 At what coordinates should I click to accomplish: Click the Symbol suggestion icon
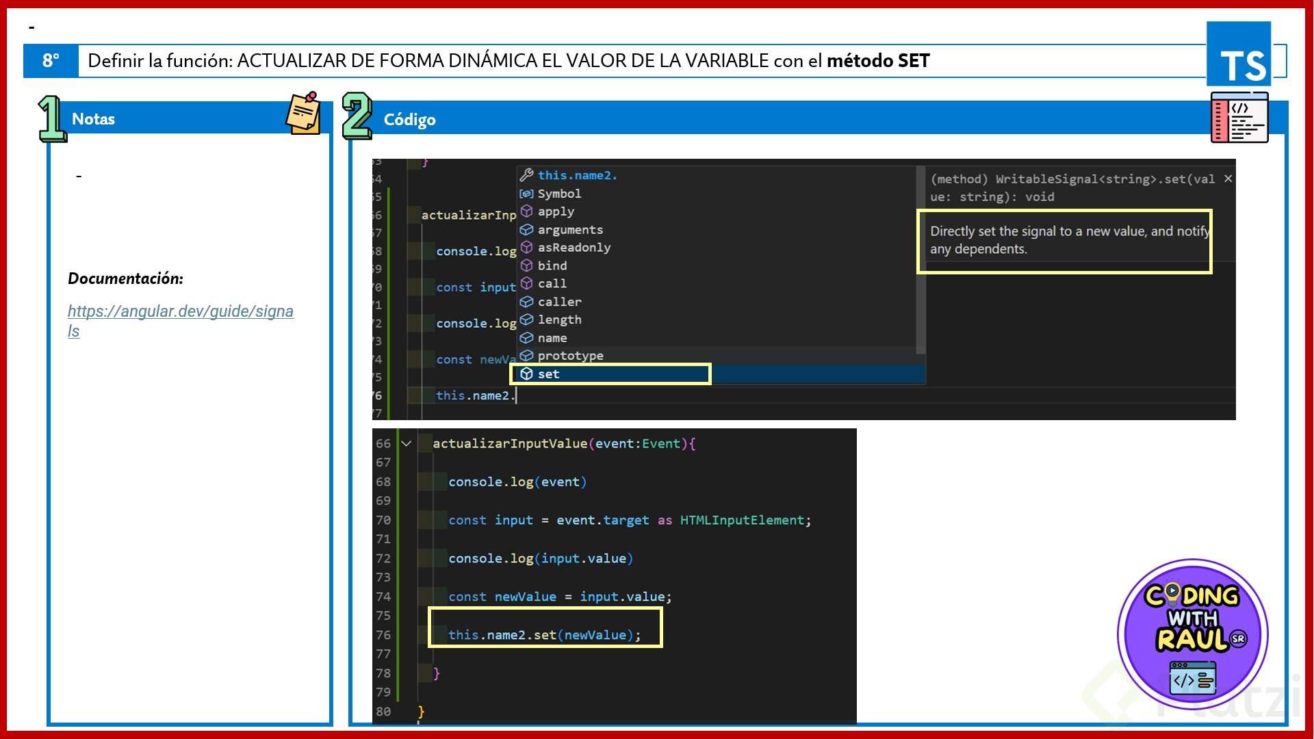(526, 194)
